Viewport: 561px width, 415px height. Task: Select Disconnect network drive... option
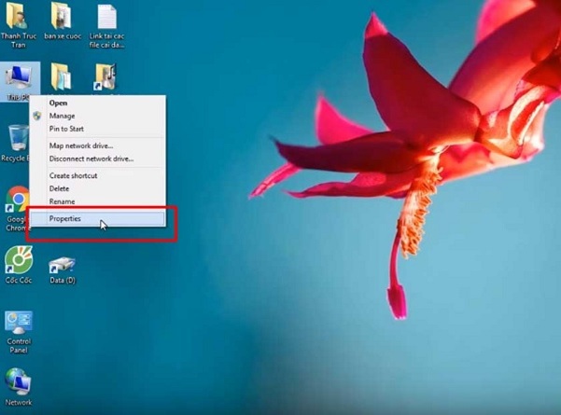pos(97,159)
